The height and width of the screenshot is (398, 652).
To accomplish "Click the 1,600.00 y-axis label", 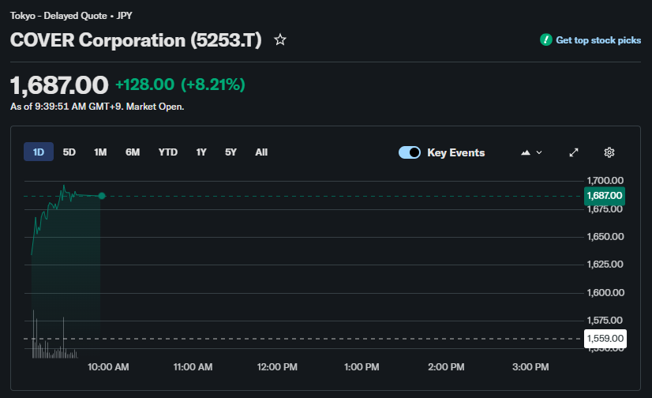I will click(x=605, y=293).
